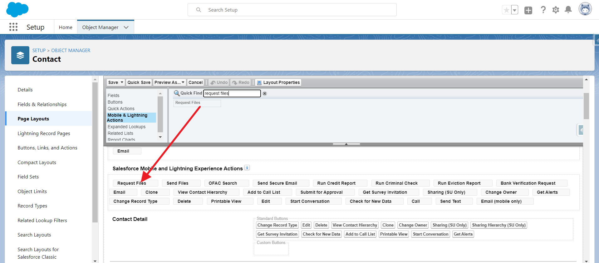Click the Sharing Hierarchy (SU Only) button

(x=499, y=225)
